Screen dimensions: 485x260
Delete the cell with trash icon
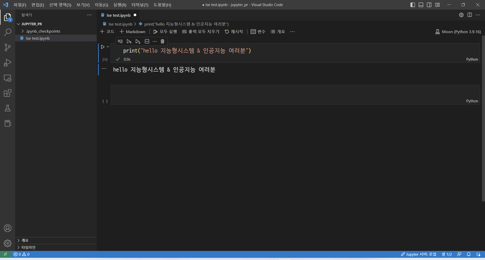pyautogui.click(x=162, y=41)
